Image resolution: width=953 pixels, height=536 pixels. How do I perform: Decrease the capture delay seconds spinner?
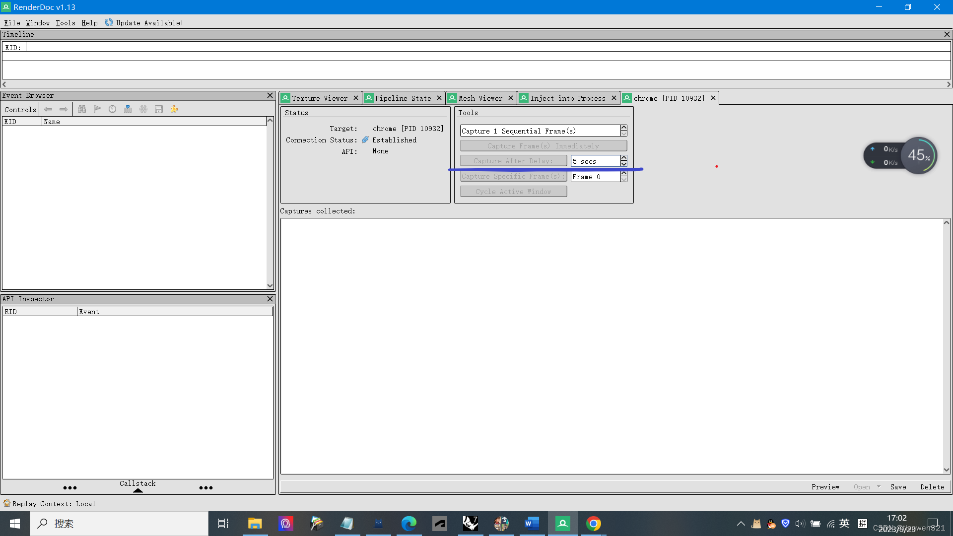pyautogui.click(x=624, y=164)
